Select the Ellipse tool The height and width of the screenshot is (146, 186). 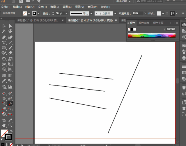click(x=4, y=48)
